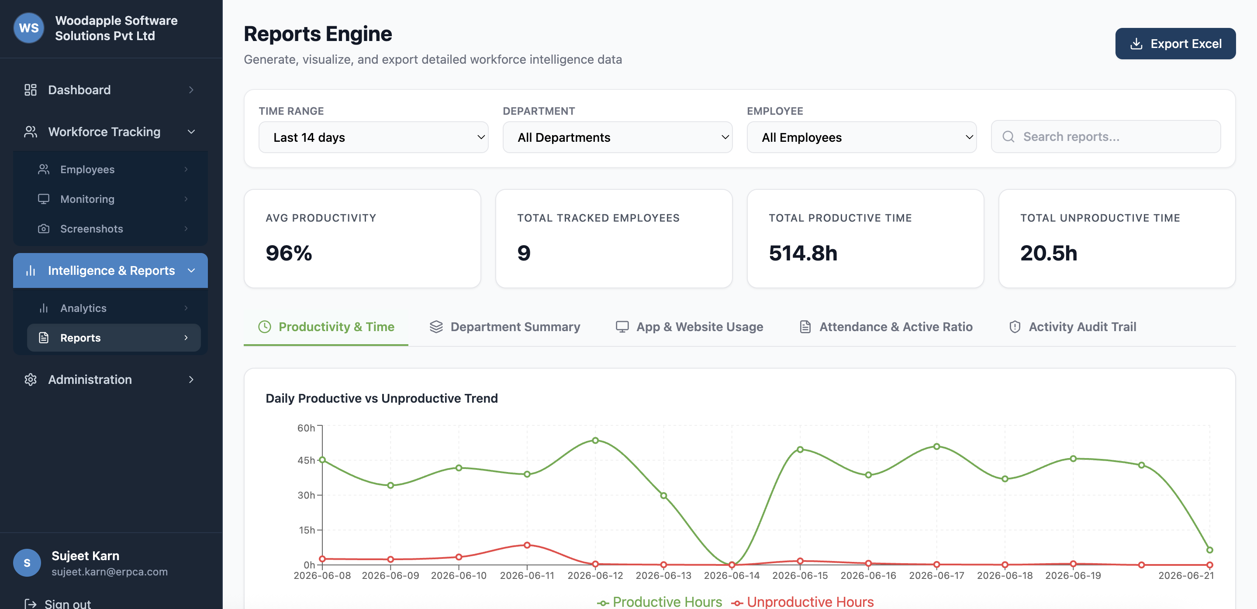Click the Sign out link
Screen dimensions: 1257x609
tap(58, 604)
